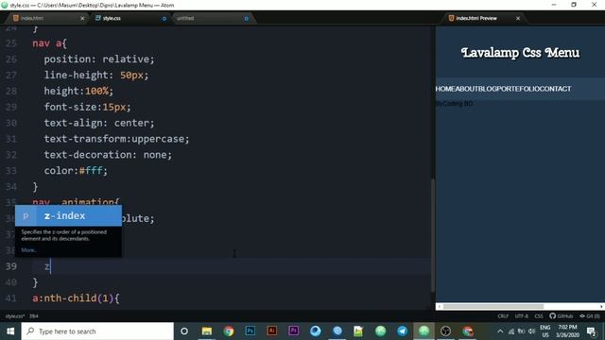The image size is (605, 340).
Task: Switch to the index.html editor tab
Action: 32,18
